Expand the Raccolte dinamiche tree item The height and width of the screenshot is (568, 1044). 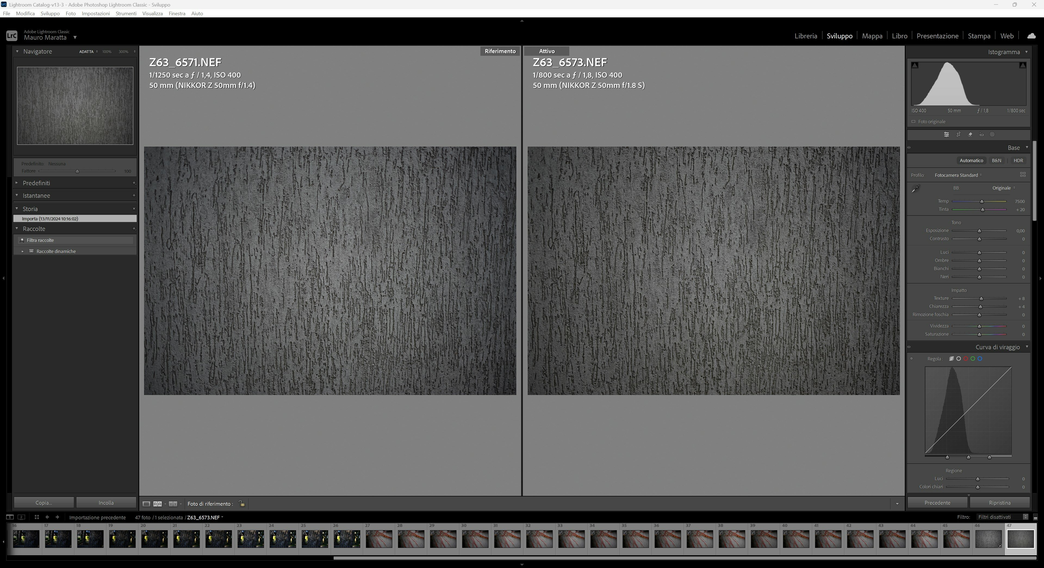tap(23, 251)
